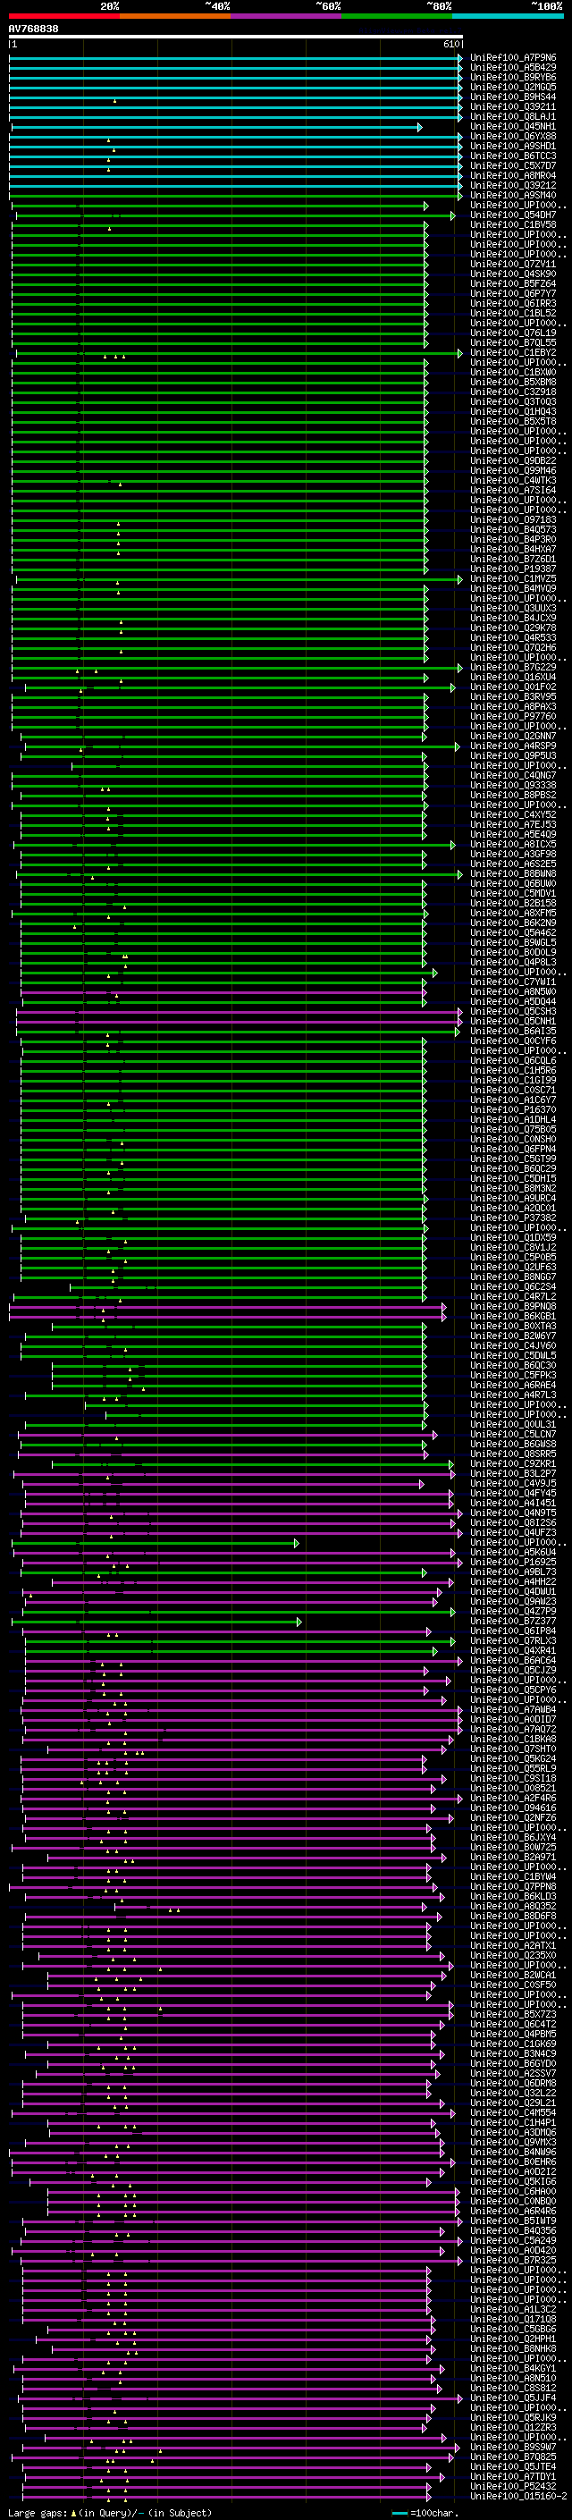This screenshot has height=2520, width=572.
Task: Click the purple alignment bar for UniRef100_O15160-2
Action: (226, 2496)
